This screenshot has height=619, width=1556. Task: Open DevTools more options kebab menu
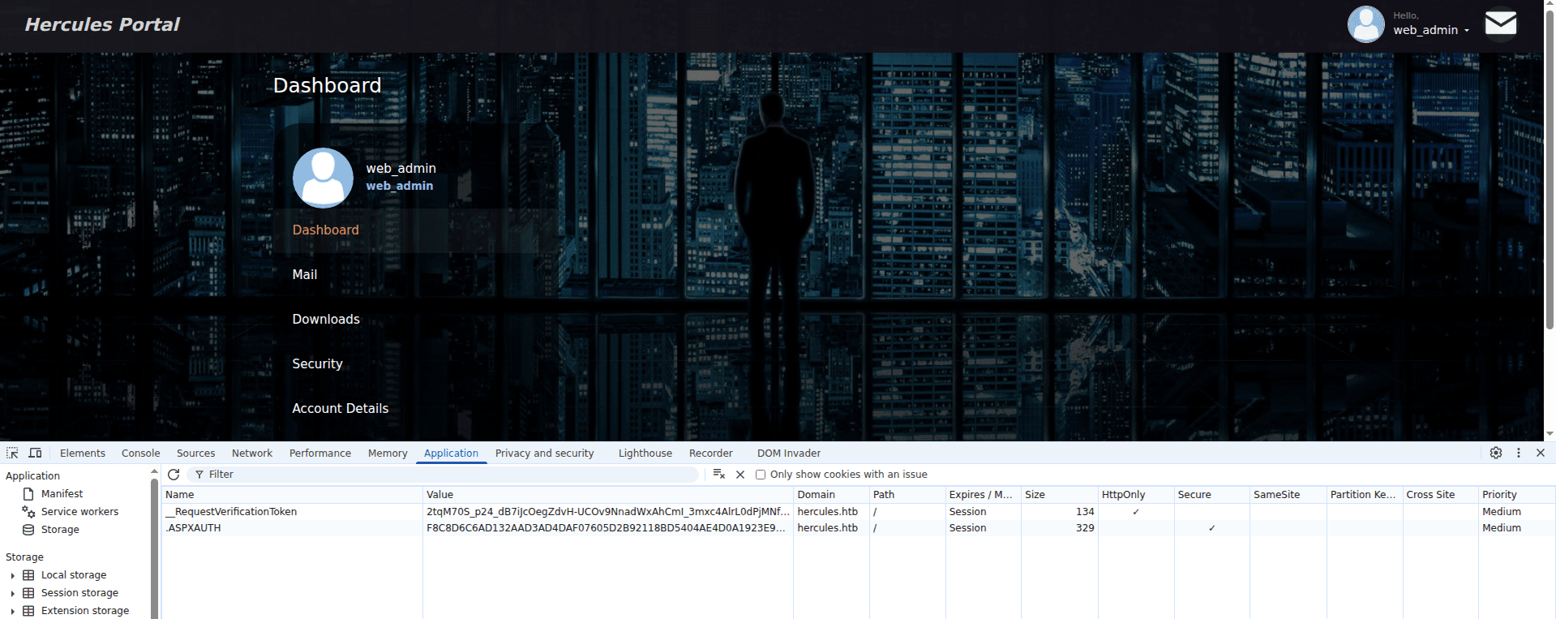pos(1519,453)
